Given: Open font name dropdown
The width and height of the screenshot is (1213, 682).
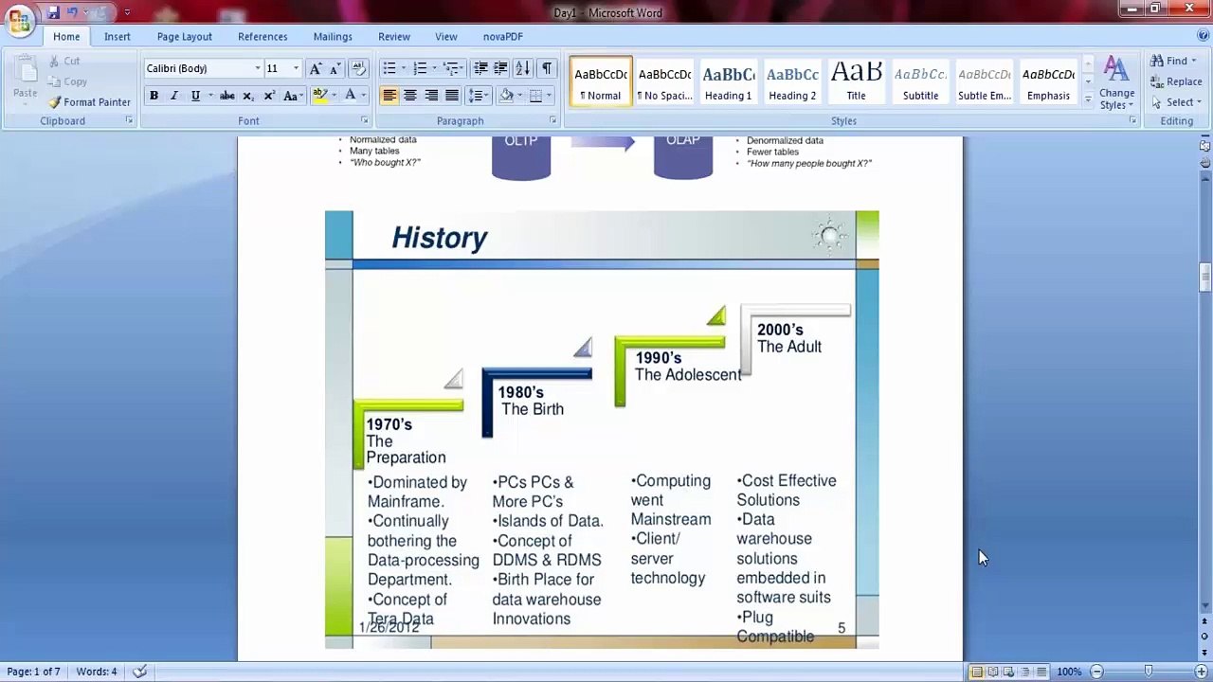Looking at the screenshot, I should point(258,68).
